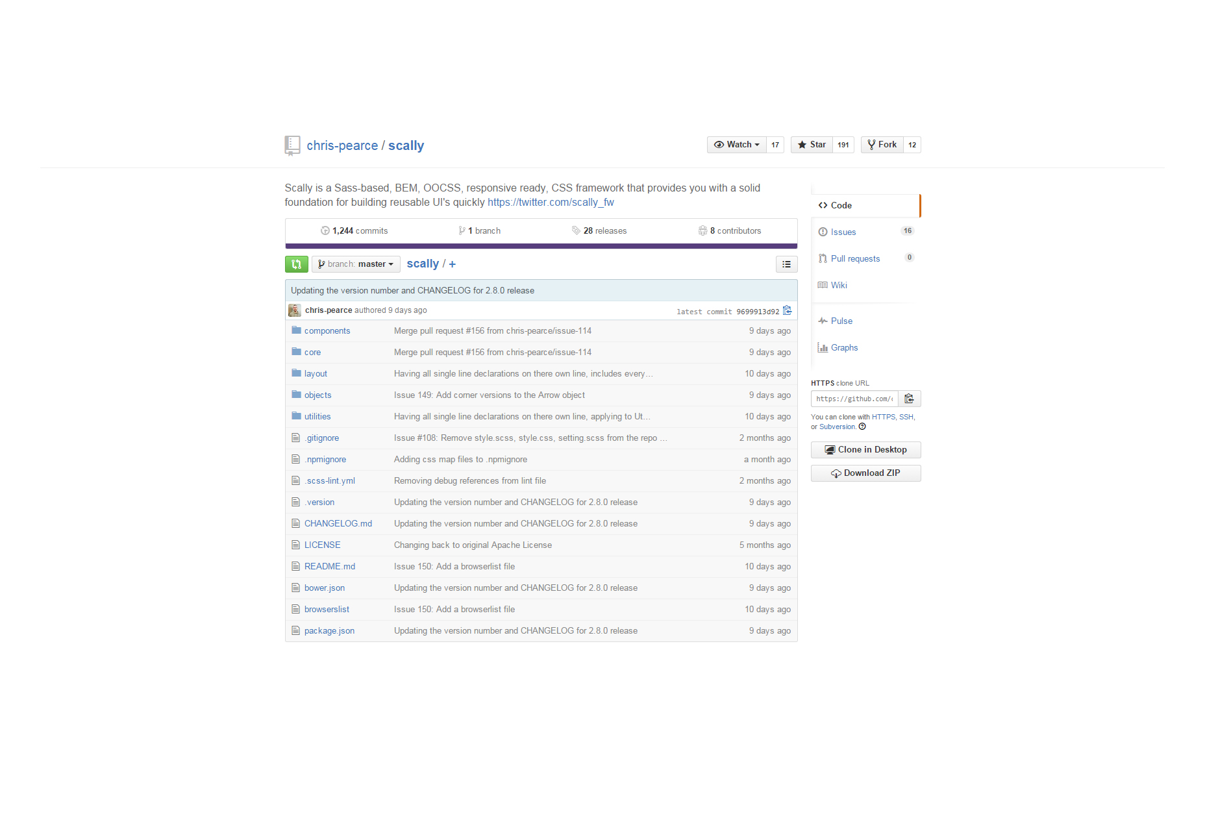Fork the repository with the Fork button
This screenshot has width=1205, height=831.
[882, 145]
